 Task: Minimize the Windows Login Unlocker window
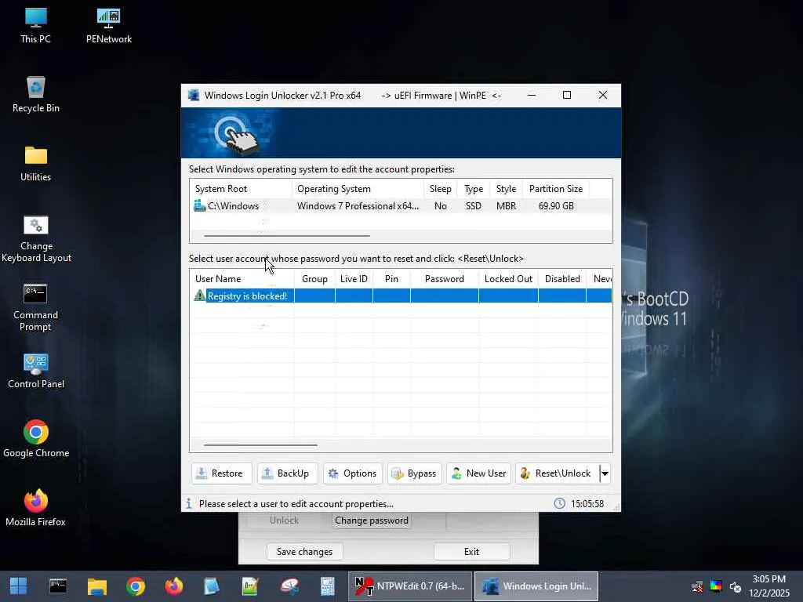pyautogui.click(x=532, y=95)
